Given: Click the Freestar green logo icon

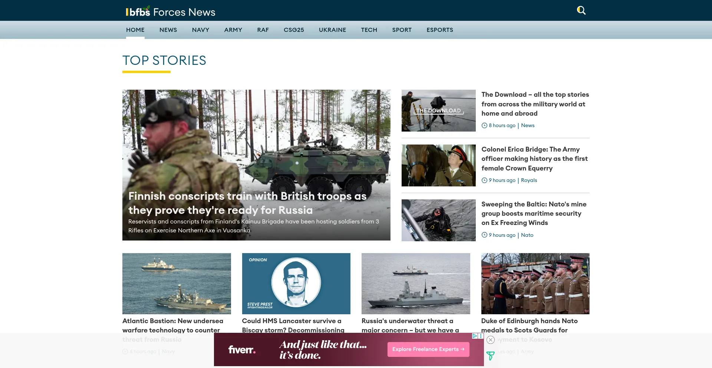Looking at the screenshot, I should [x=490, y=356].
